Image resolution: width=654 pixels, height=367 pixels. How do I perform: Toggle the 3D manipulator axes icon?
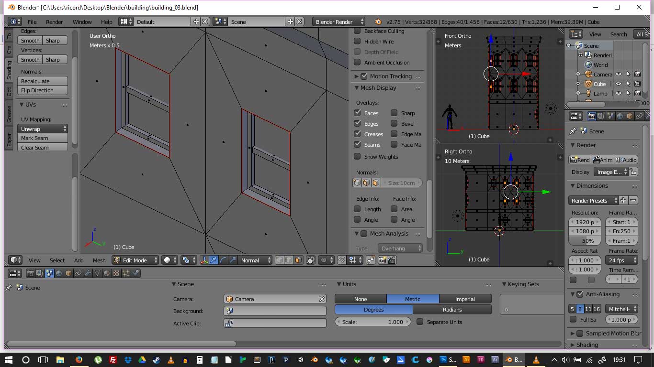204,260
